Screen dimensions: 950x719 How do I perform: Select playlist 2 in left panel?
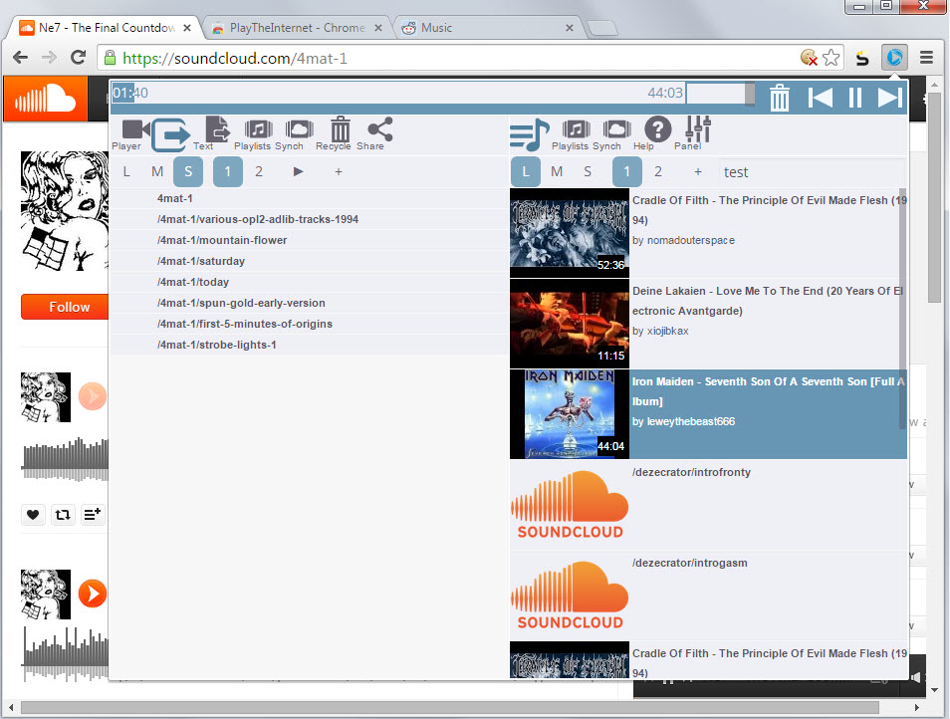click(259, 172)
